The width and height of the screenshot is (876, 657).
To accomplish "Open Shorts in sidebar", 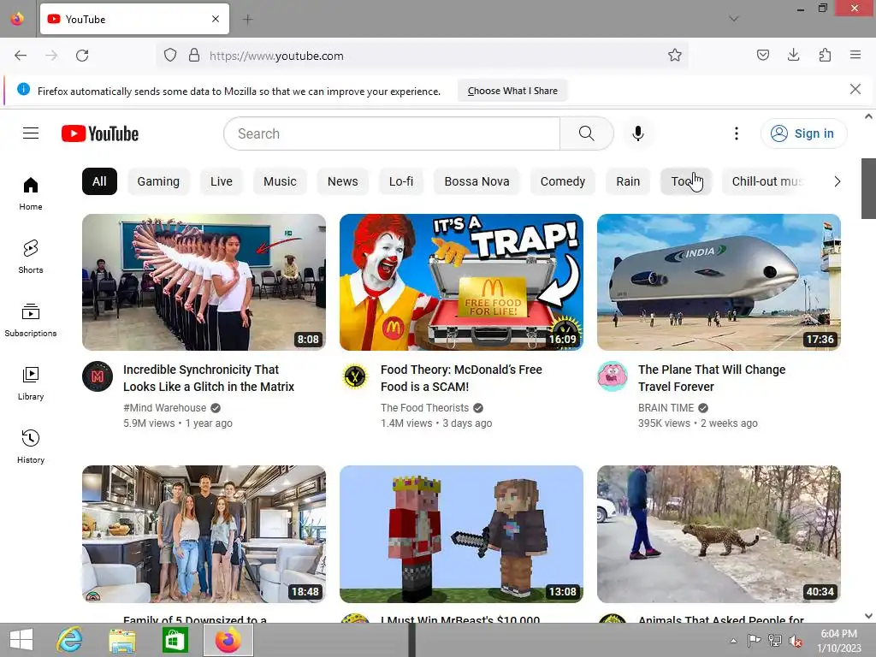I will 31,257.
